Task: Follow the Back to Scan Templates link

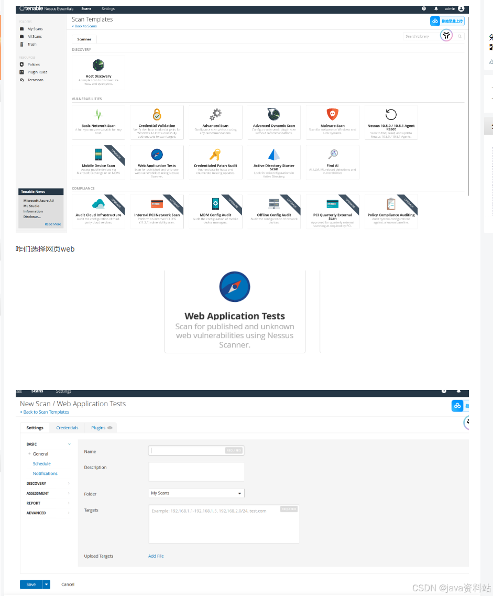Action: click(x=45, y=412)
